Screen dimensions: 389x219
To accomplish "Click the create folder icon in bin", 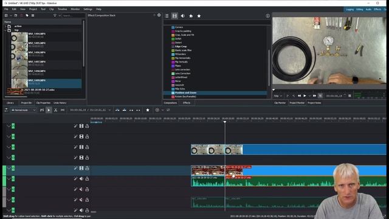I will click(x=16, y=15).
